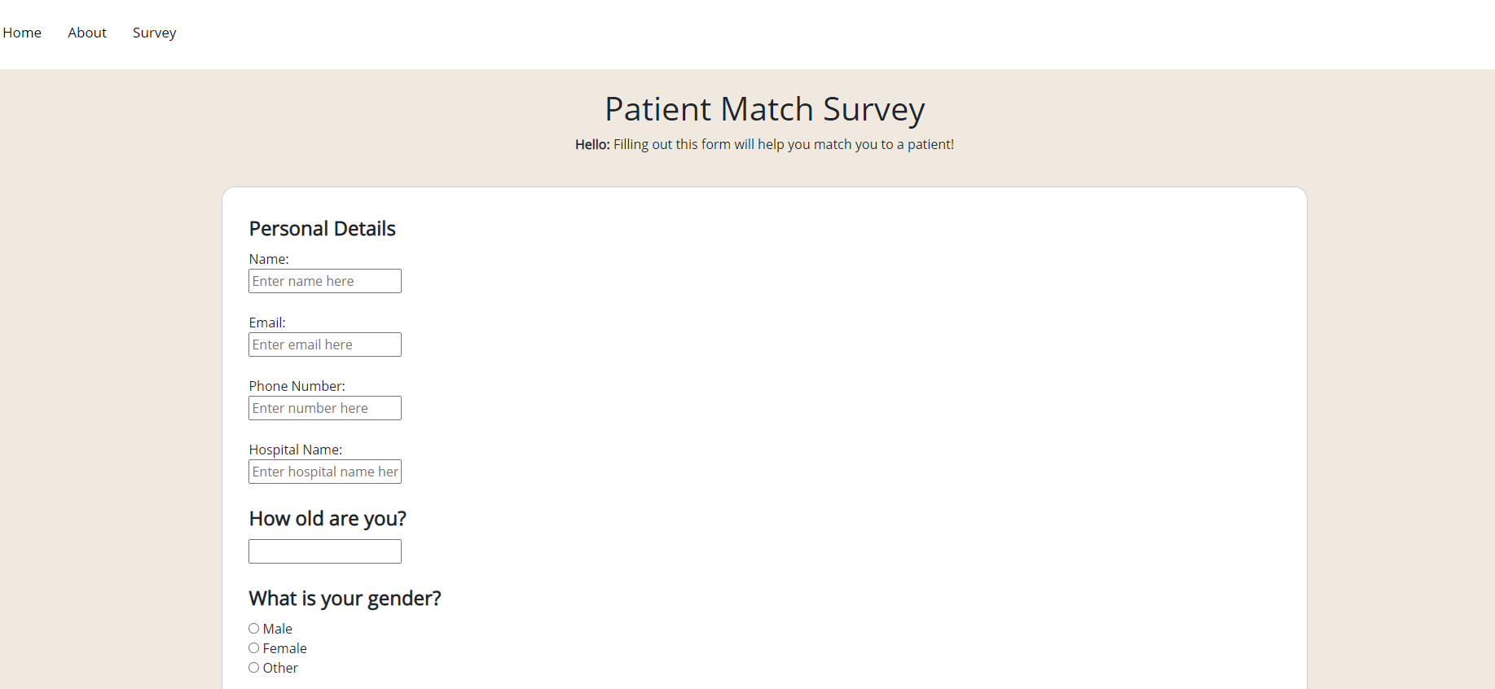Click the 'Patient Match Survey' title
The height and width of the screenshot is (689, 1495).
click(x=764, y=109)
